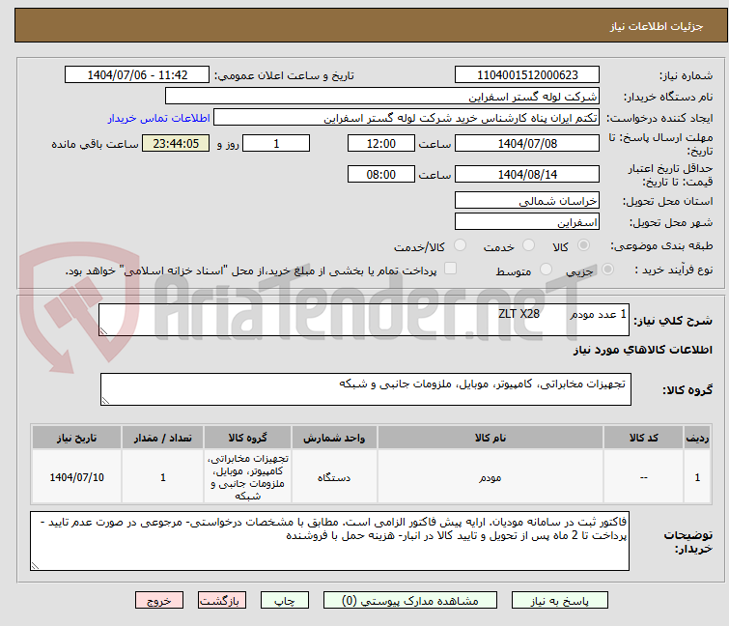Select the 'متوسط' purchase type radio
Image resolution: width=729 pixels, height=626 pixels.
tap(546, 270)
